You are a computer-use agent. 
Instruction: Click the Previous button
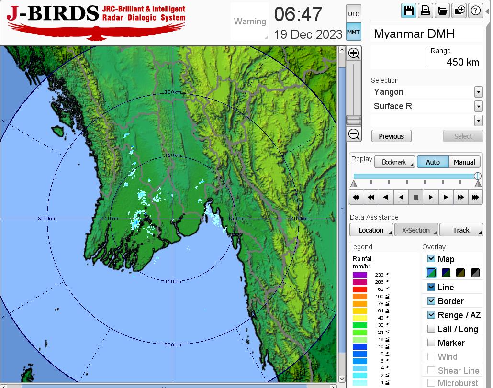click(x=391, y=136)
